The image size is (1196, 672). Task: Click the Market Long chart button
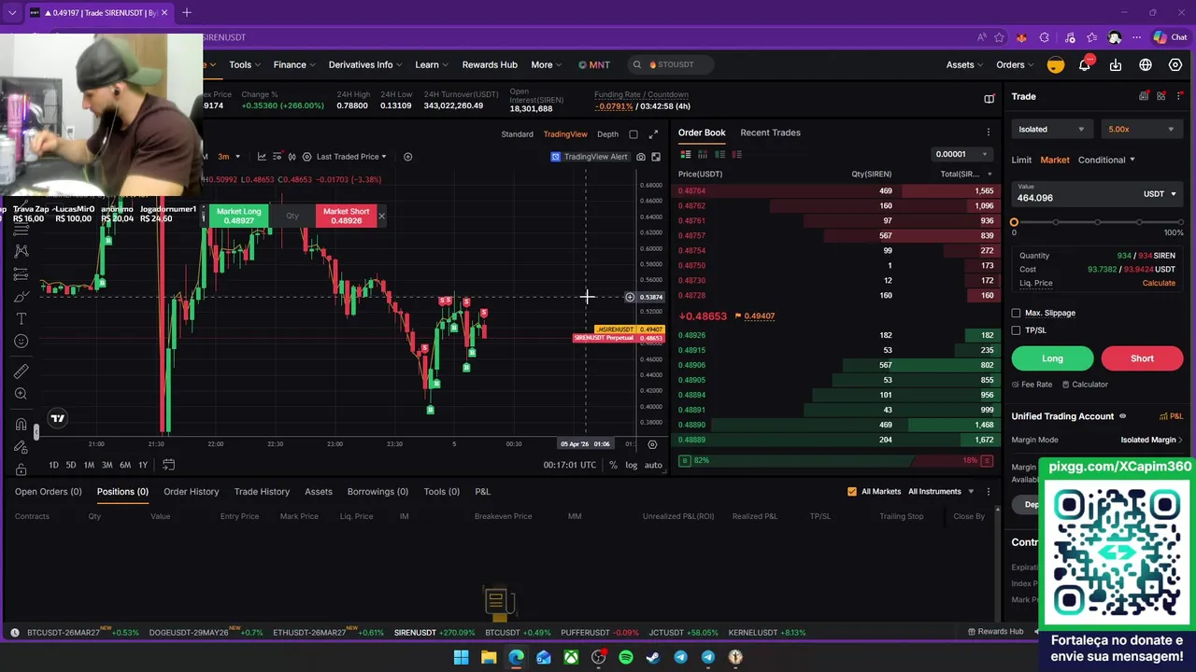coord(238,217)
